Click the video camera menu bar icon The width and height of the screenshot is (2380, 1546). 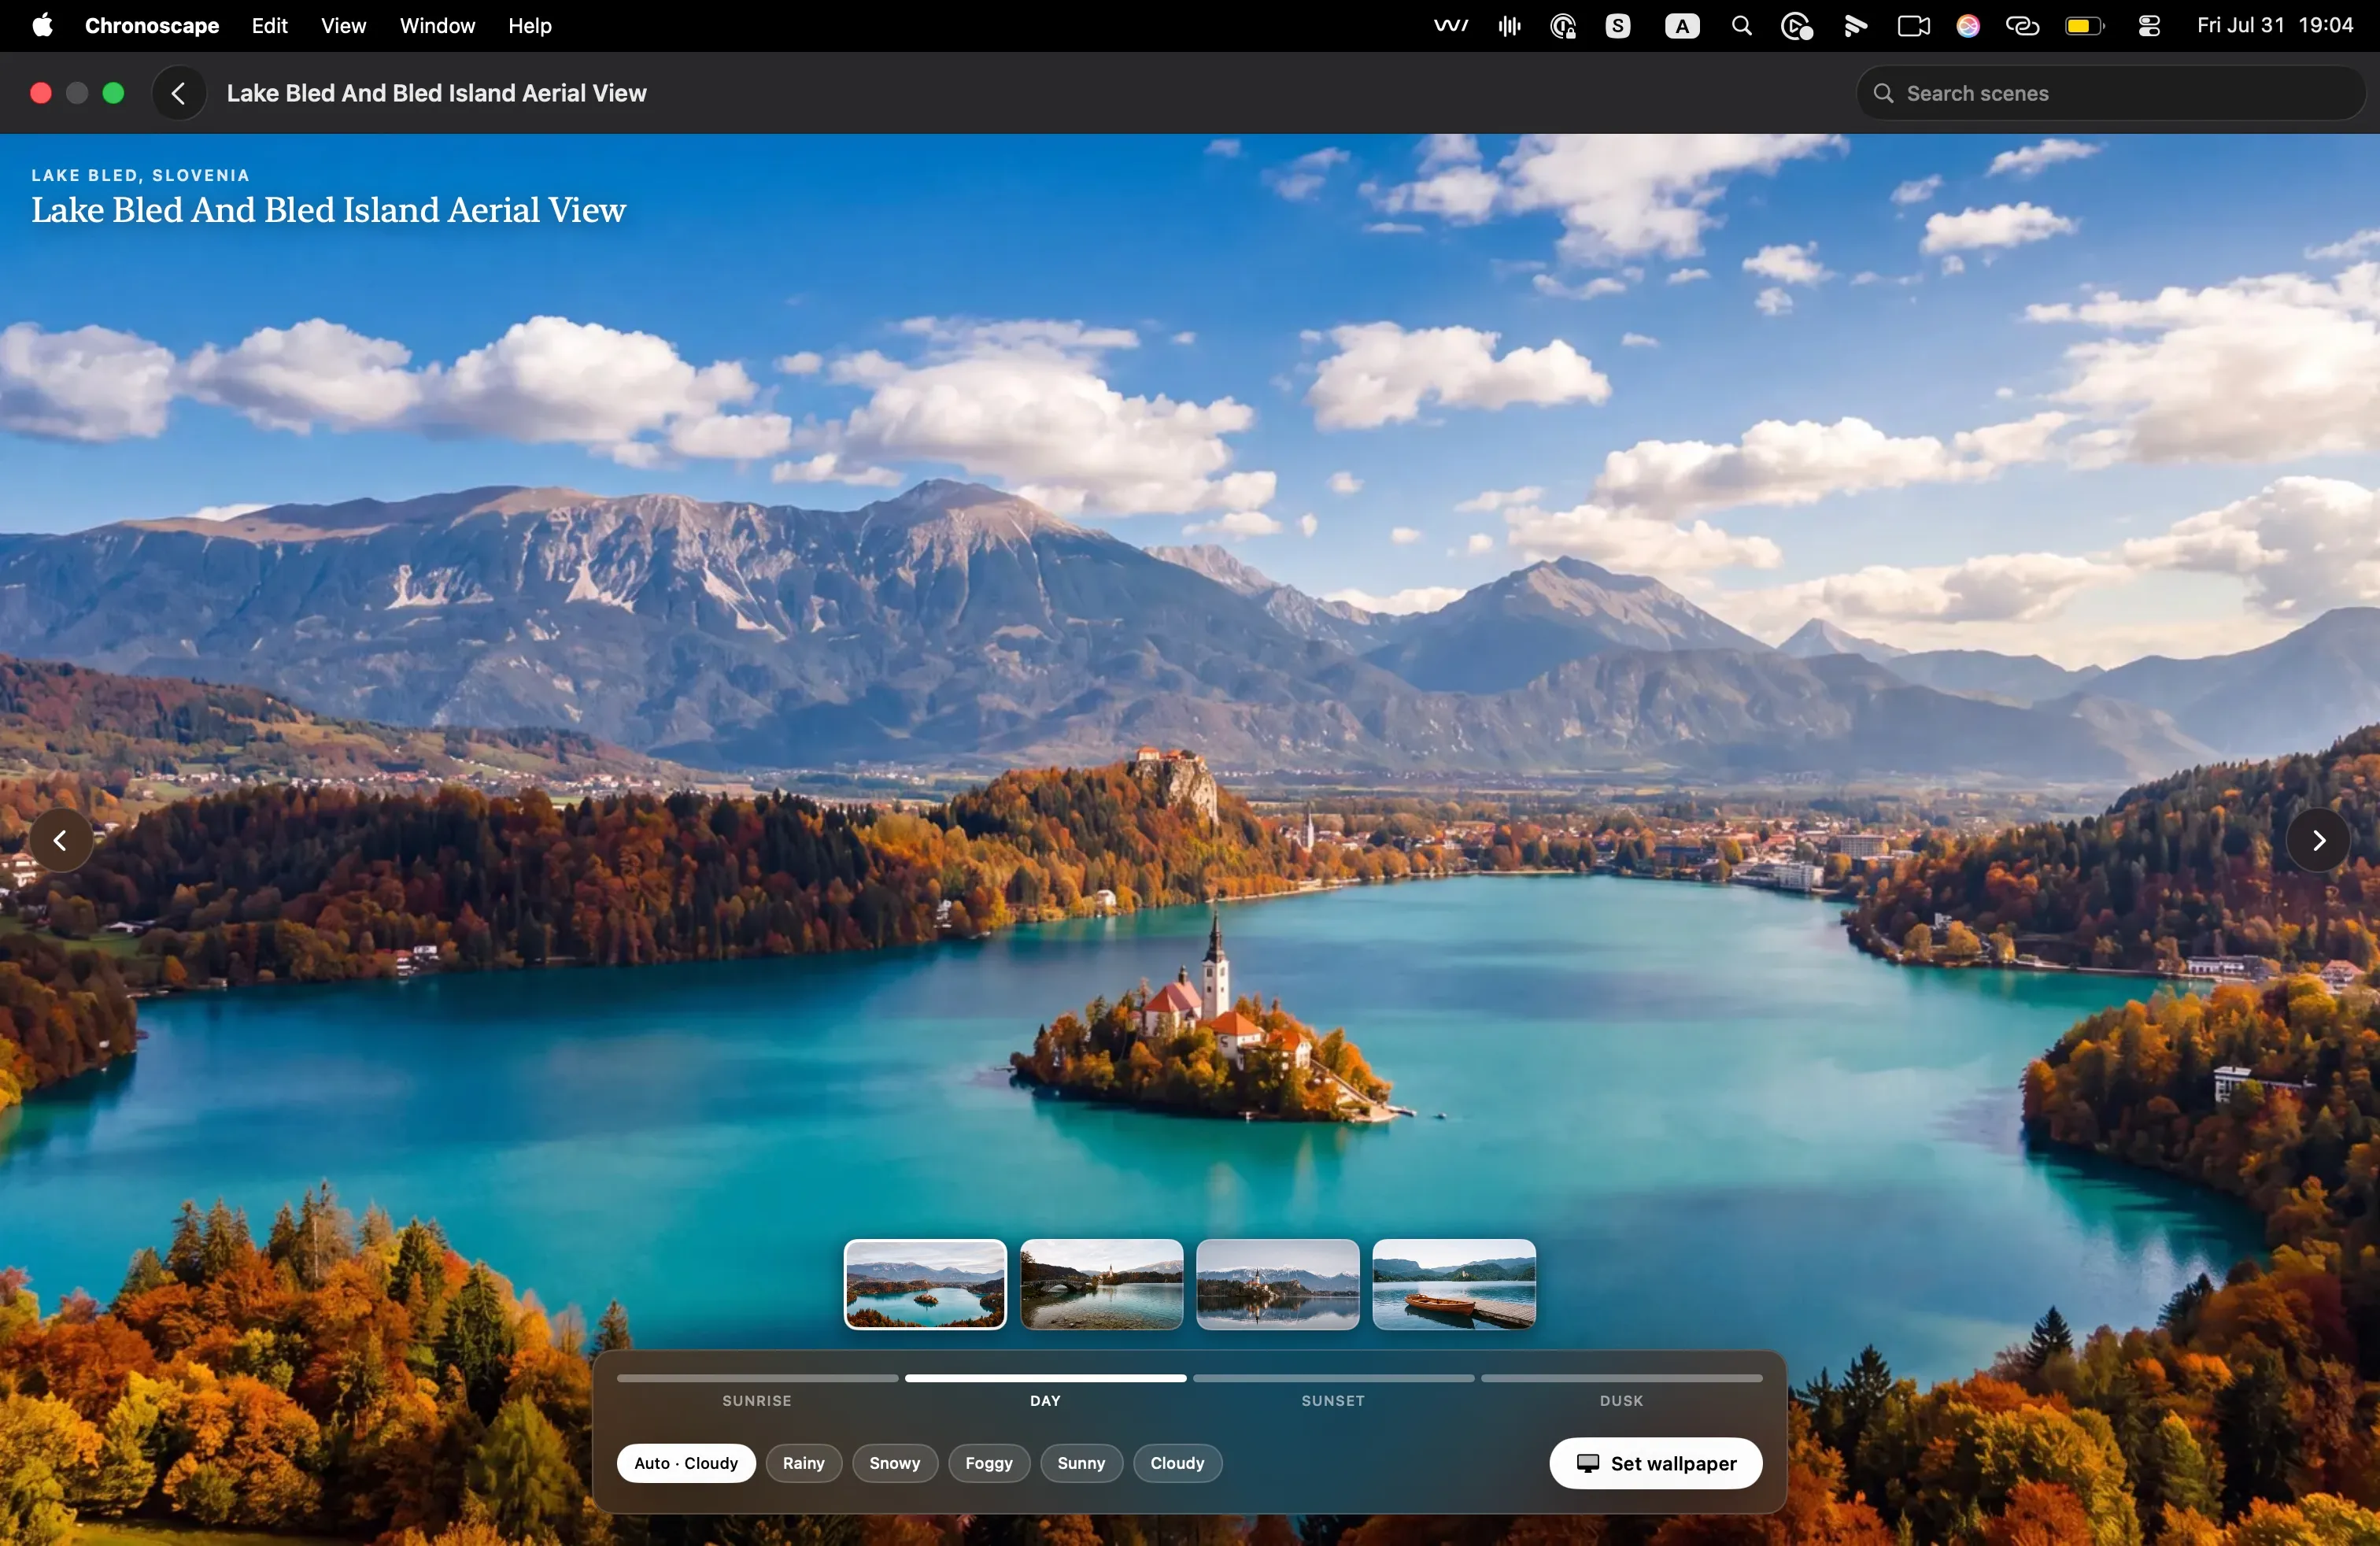(x=1913, y=26)
